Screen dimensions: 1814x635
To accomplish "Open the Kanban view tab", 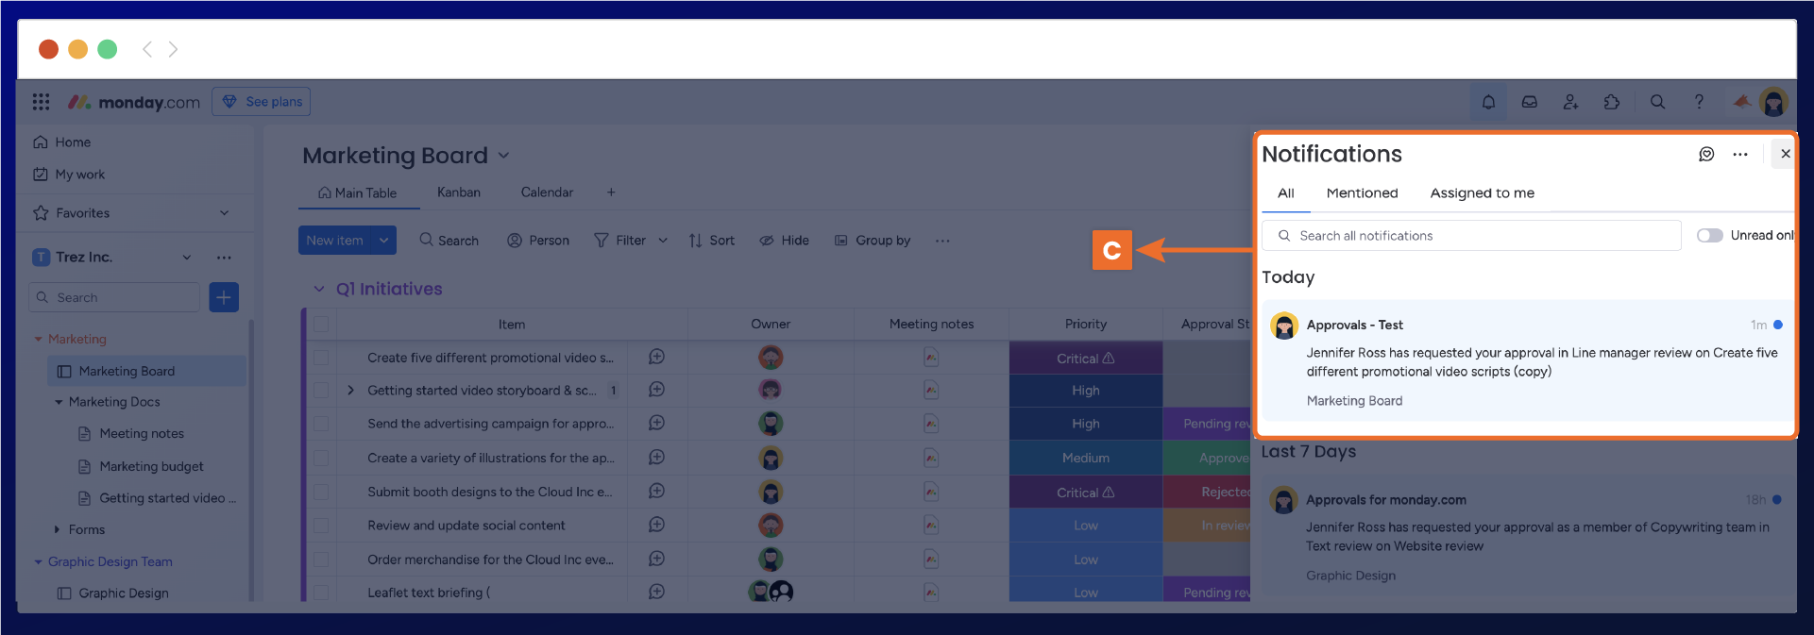I will pyautogui.click(x=459, y=192).
